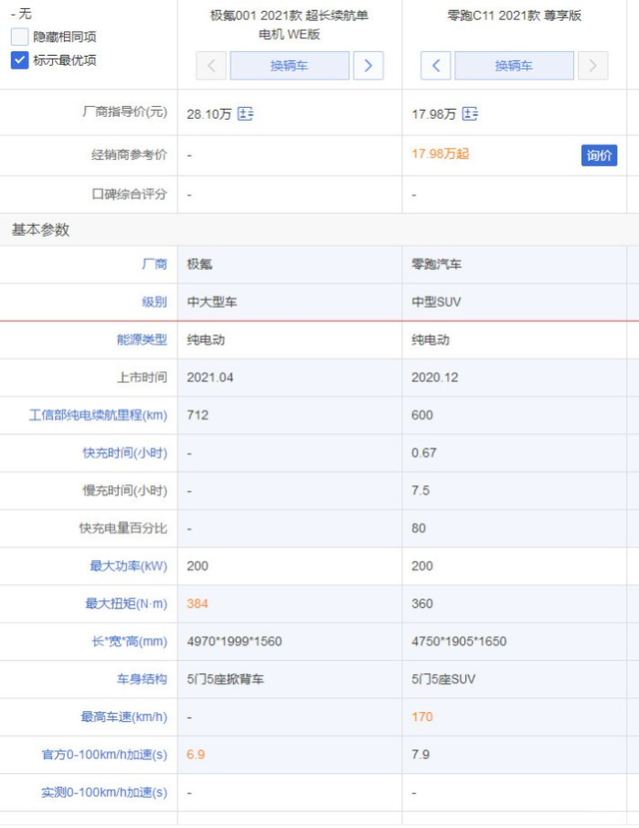Click the 600 range value
The image size is (639, 828).
422,415
